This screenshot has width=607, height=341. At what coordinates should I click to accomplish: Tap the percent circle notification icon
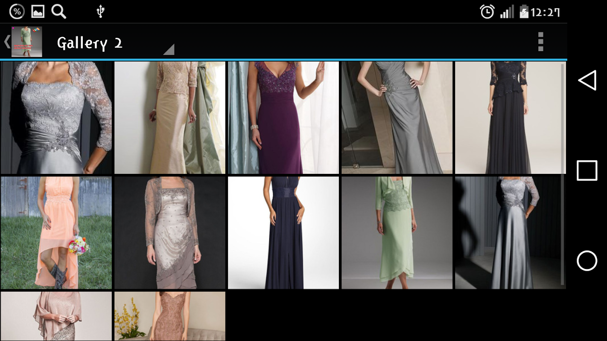pyautogui.click(x=17, y=12)
